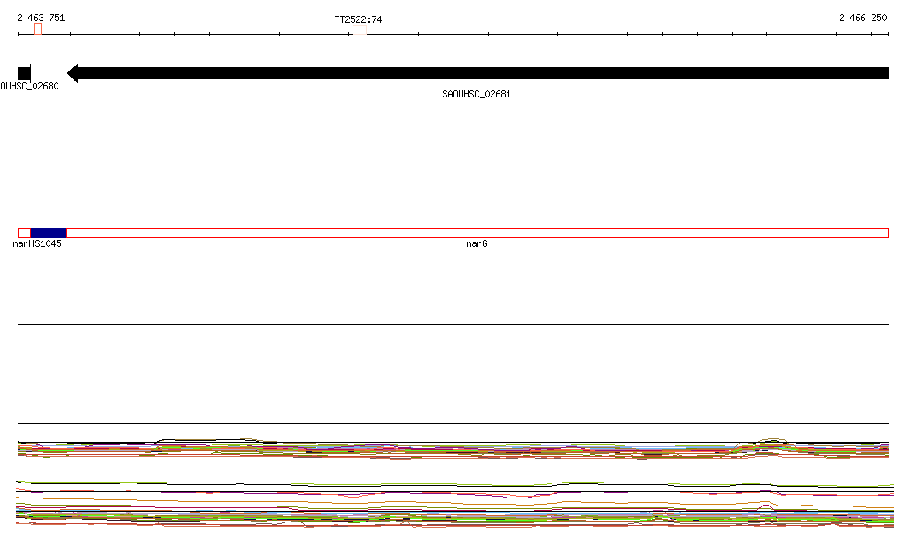
Task: Click the OUHSC_02680 label text
Action: pyautogui.click(x=29, y=86)
